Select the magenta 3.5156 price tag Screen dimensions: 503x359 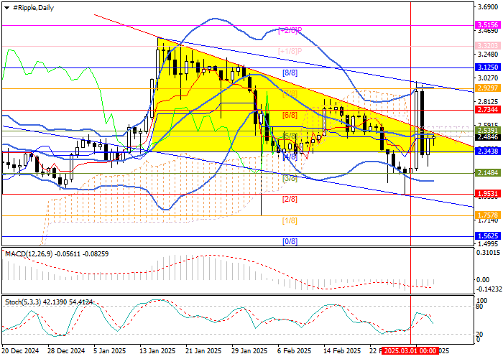488,25
